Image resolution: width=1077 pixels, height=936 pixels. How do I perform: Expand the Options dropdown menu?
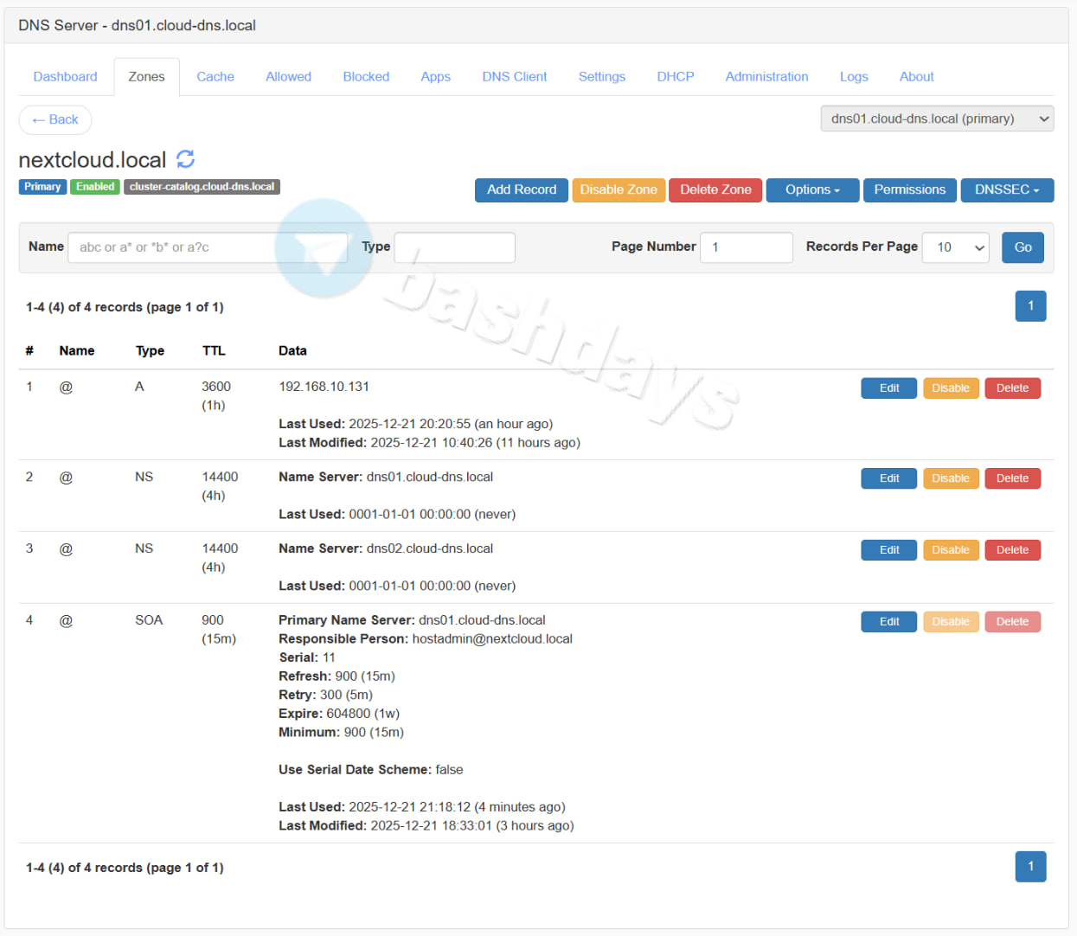811,189
